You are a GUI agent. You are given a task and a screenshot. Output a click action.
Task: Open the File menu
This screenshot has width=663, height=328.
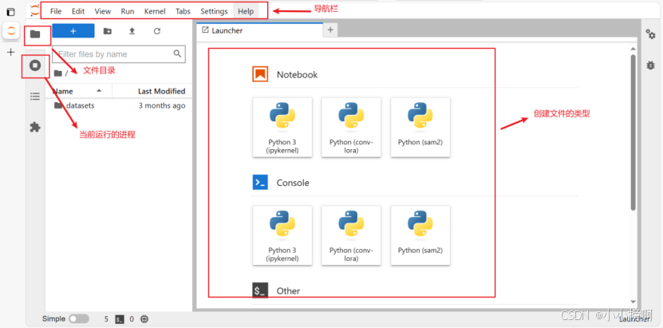pos(56,11)
